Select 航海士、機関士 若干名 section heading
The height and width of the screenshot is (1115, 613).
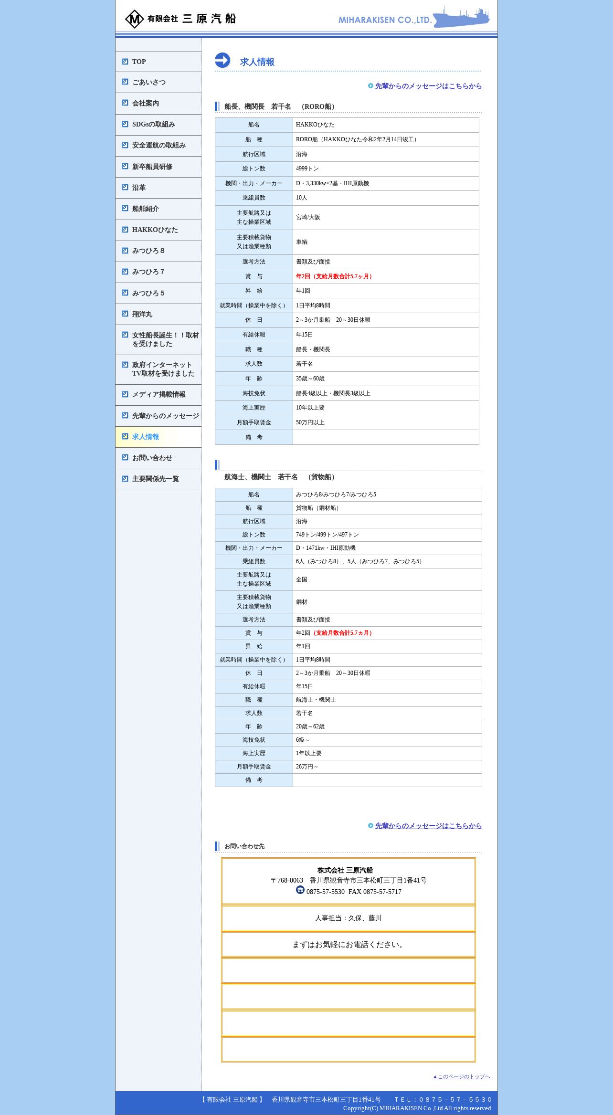click(281, 477)
